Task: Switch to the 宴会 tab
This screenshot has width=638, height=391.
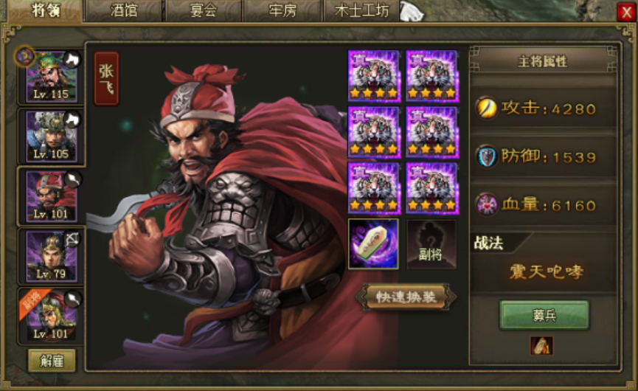Action: tap(203, 10)
